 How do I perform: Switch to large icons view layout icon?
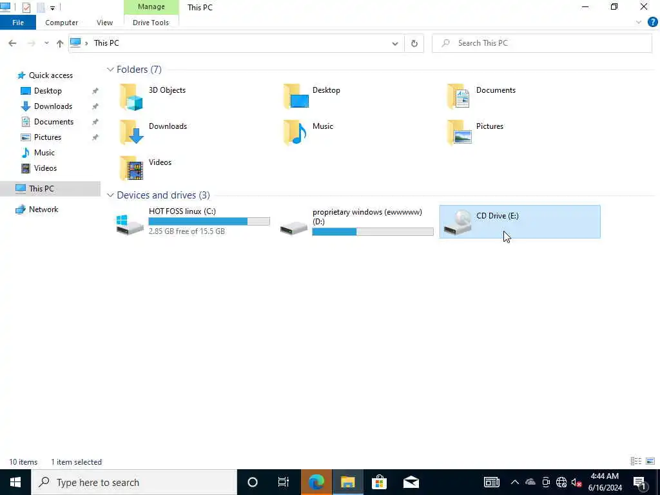(650, 461)
